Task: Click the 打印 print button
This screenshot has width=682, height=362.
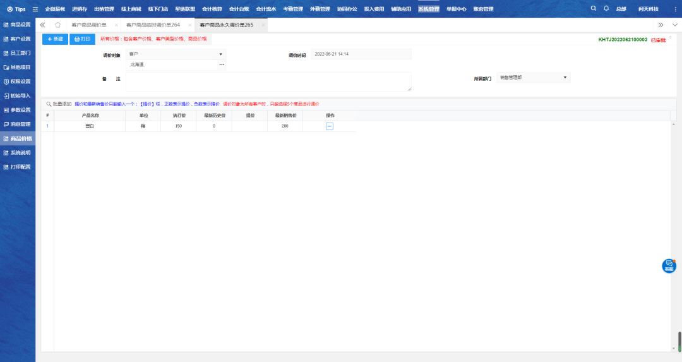Action: pyautogui.click(x=82, y=39)
